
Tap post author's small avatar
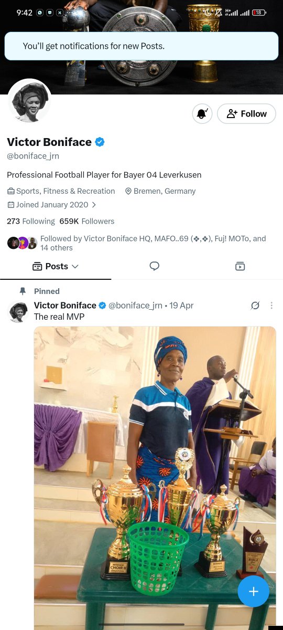click(18, 312)
